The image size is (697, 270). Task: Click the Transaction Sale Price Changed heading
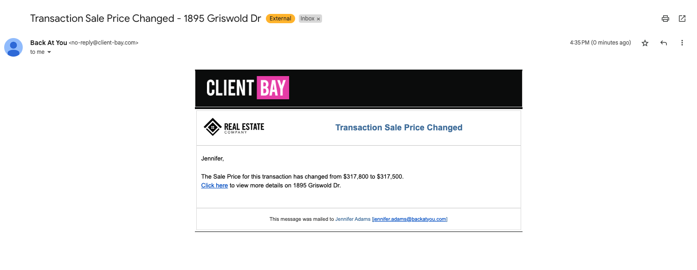click(x=399, y=128)
